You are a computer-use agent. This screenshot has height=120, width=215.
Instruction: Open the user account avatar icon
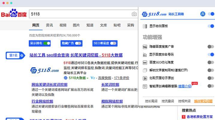203,14
